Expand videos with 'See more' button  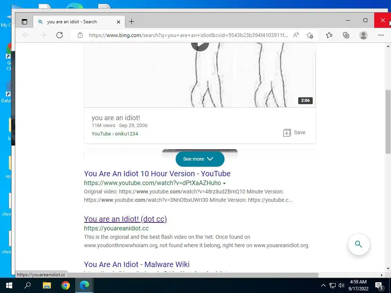coord(200,159)
